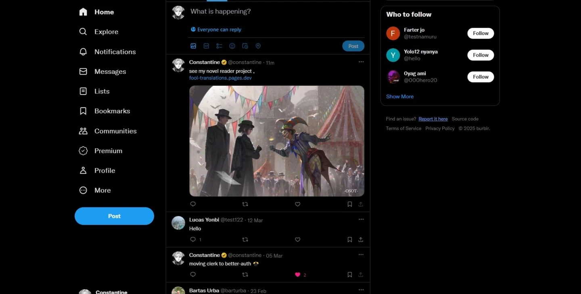Screen dimensions: 581x294
Task: Add an image using the media icon
Action: [x=193, y=46]
